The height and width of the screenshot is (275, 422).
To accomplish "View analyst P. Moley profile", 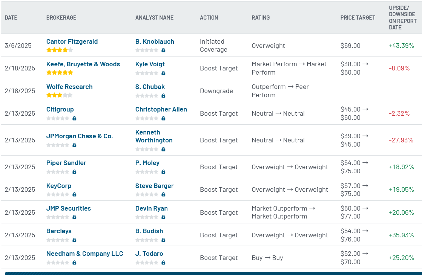I will 147,163.
